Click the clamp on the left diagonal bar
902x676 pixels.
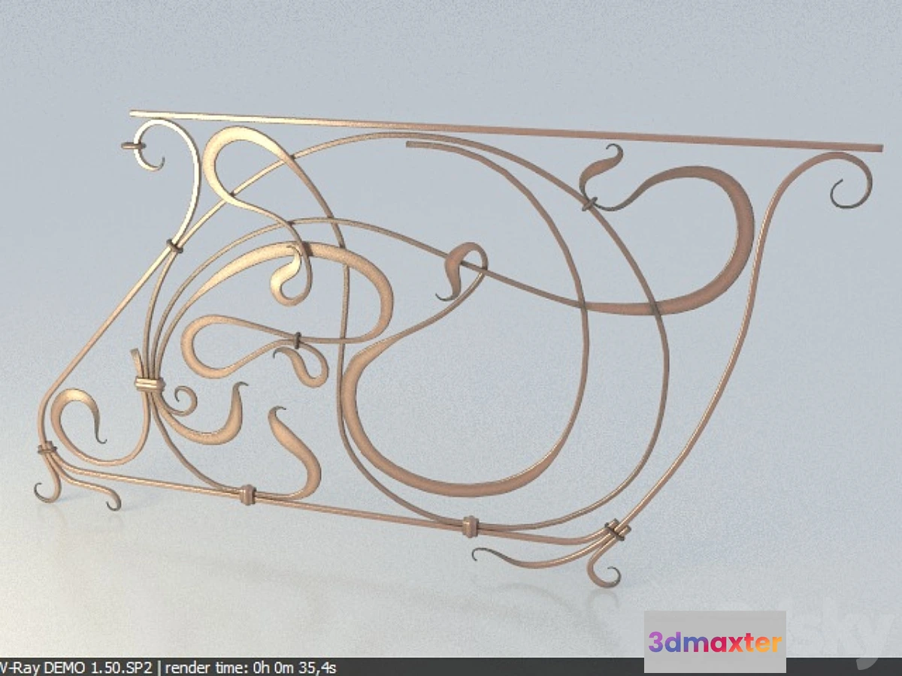click(x=174, y=246)
